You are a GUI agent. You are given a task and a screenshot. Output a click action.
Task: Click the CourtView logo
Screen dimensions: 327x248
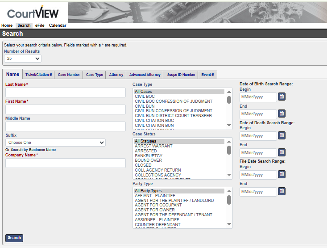point(33,13)
